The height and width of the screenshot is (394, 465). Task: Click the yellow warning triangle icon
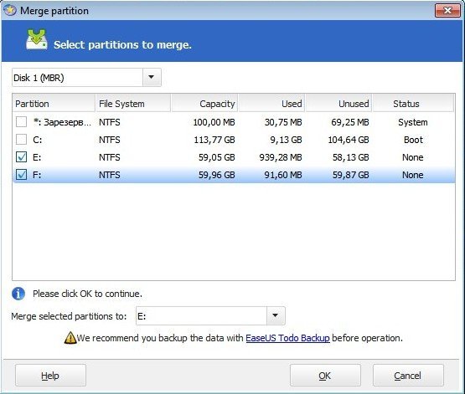(x=70, y=338)
